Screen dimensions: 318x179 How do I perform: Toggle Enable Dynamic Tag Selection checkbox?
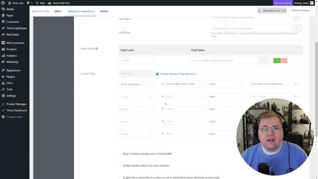(x=157, y=74)
